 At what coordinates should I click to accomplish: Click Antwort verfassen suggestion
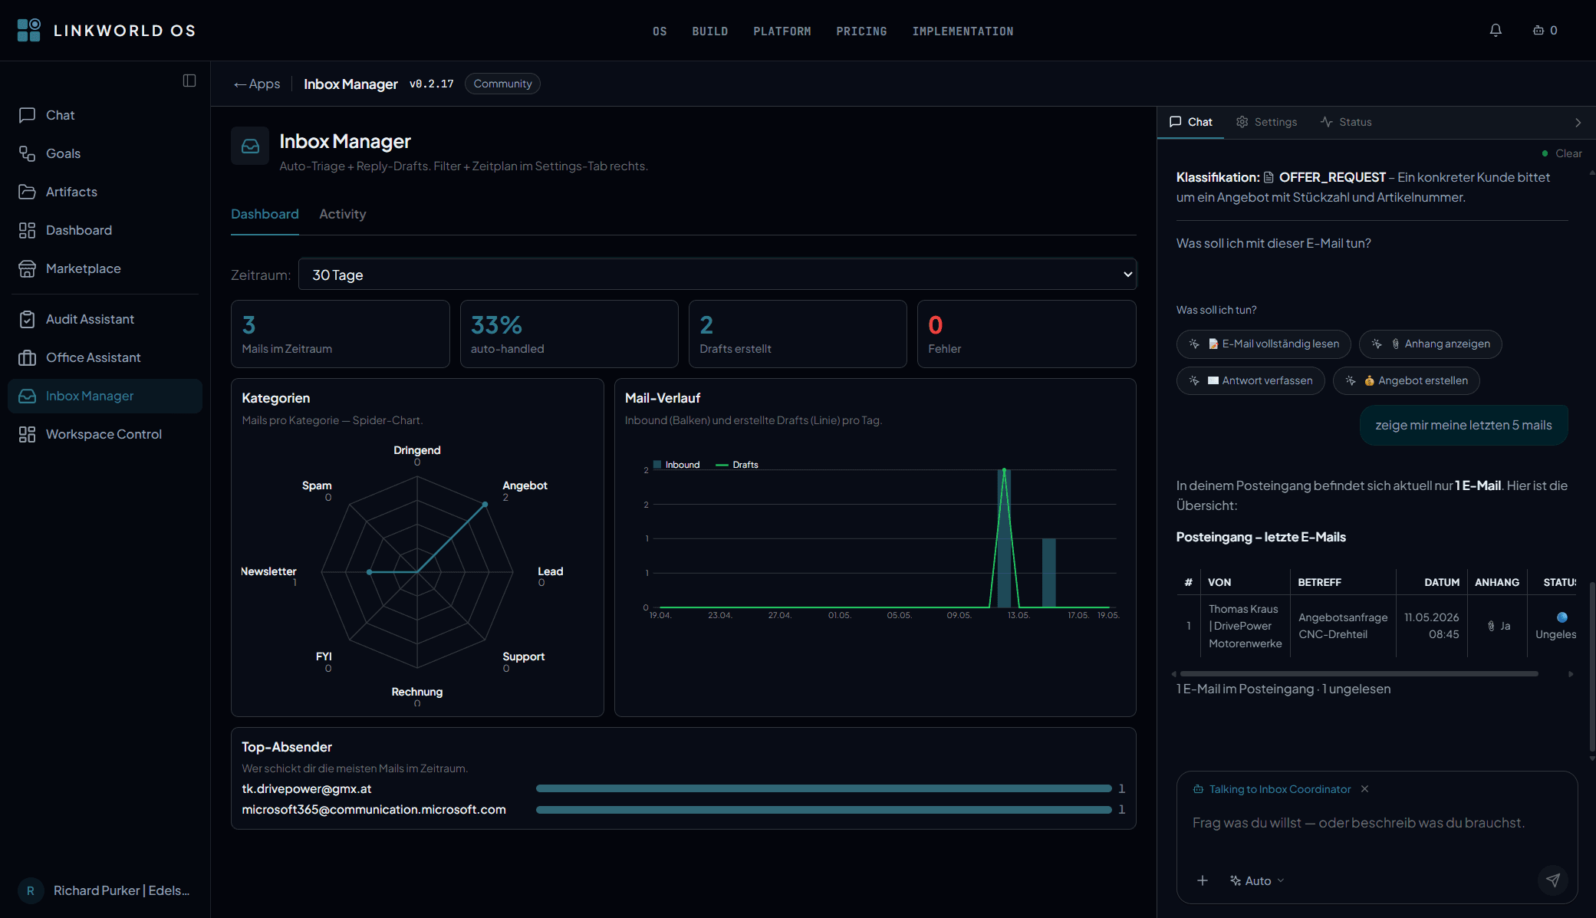coord(1251,380)
